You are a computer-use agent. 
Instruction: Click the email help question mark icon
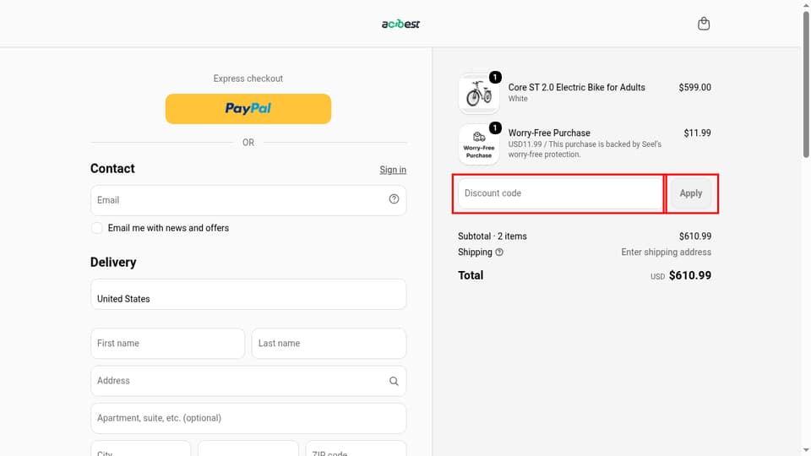(x=395, y=199)
